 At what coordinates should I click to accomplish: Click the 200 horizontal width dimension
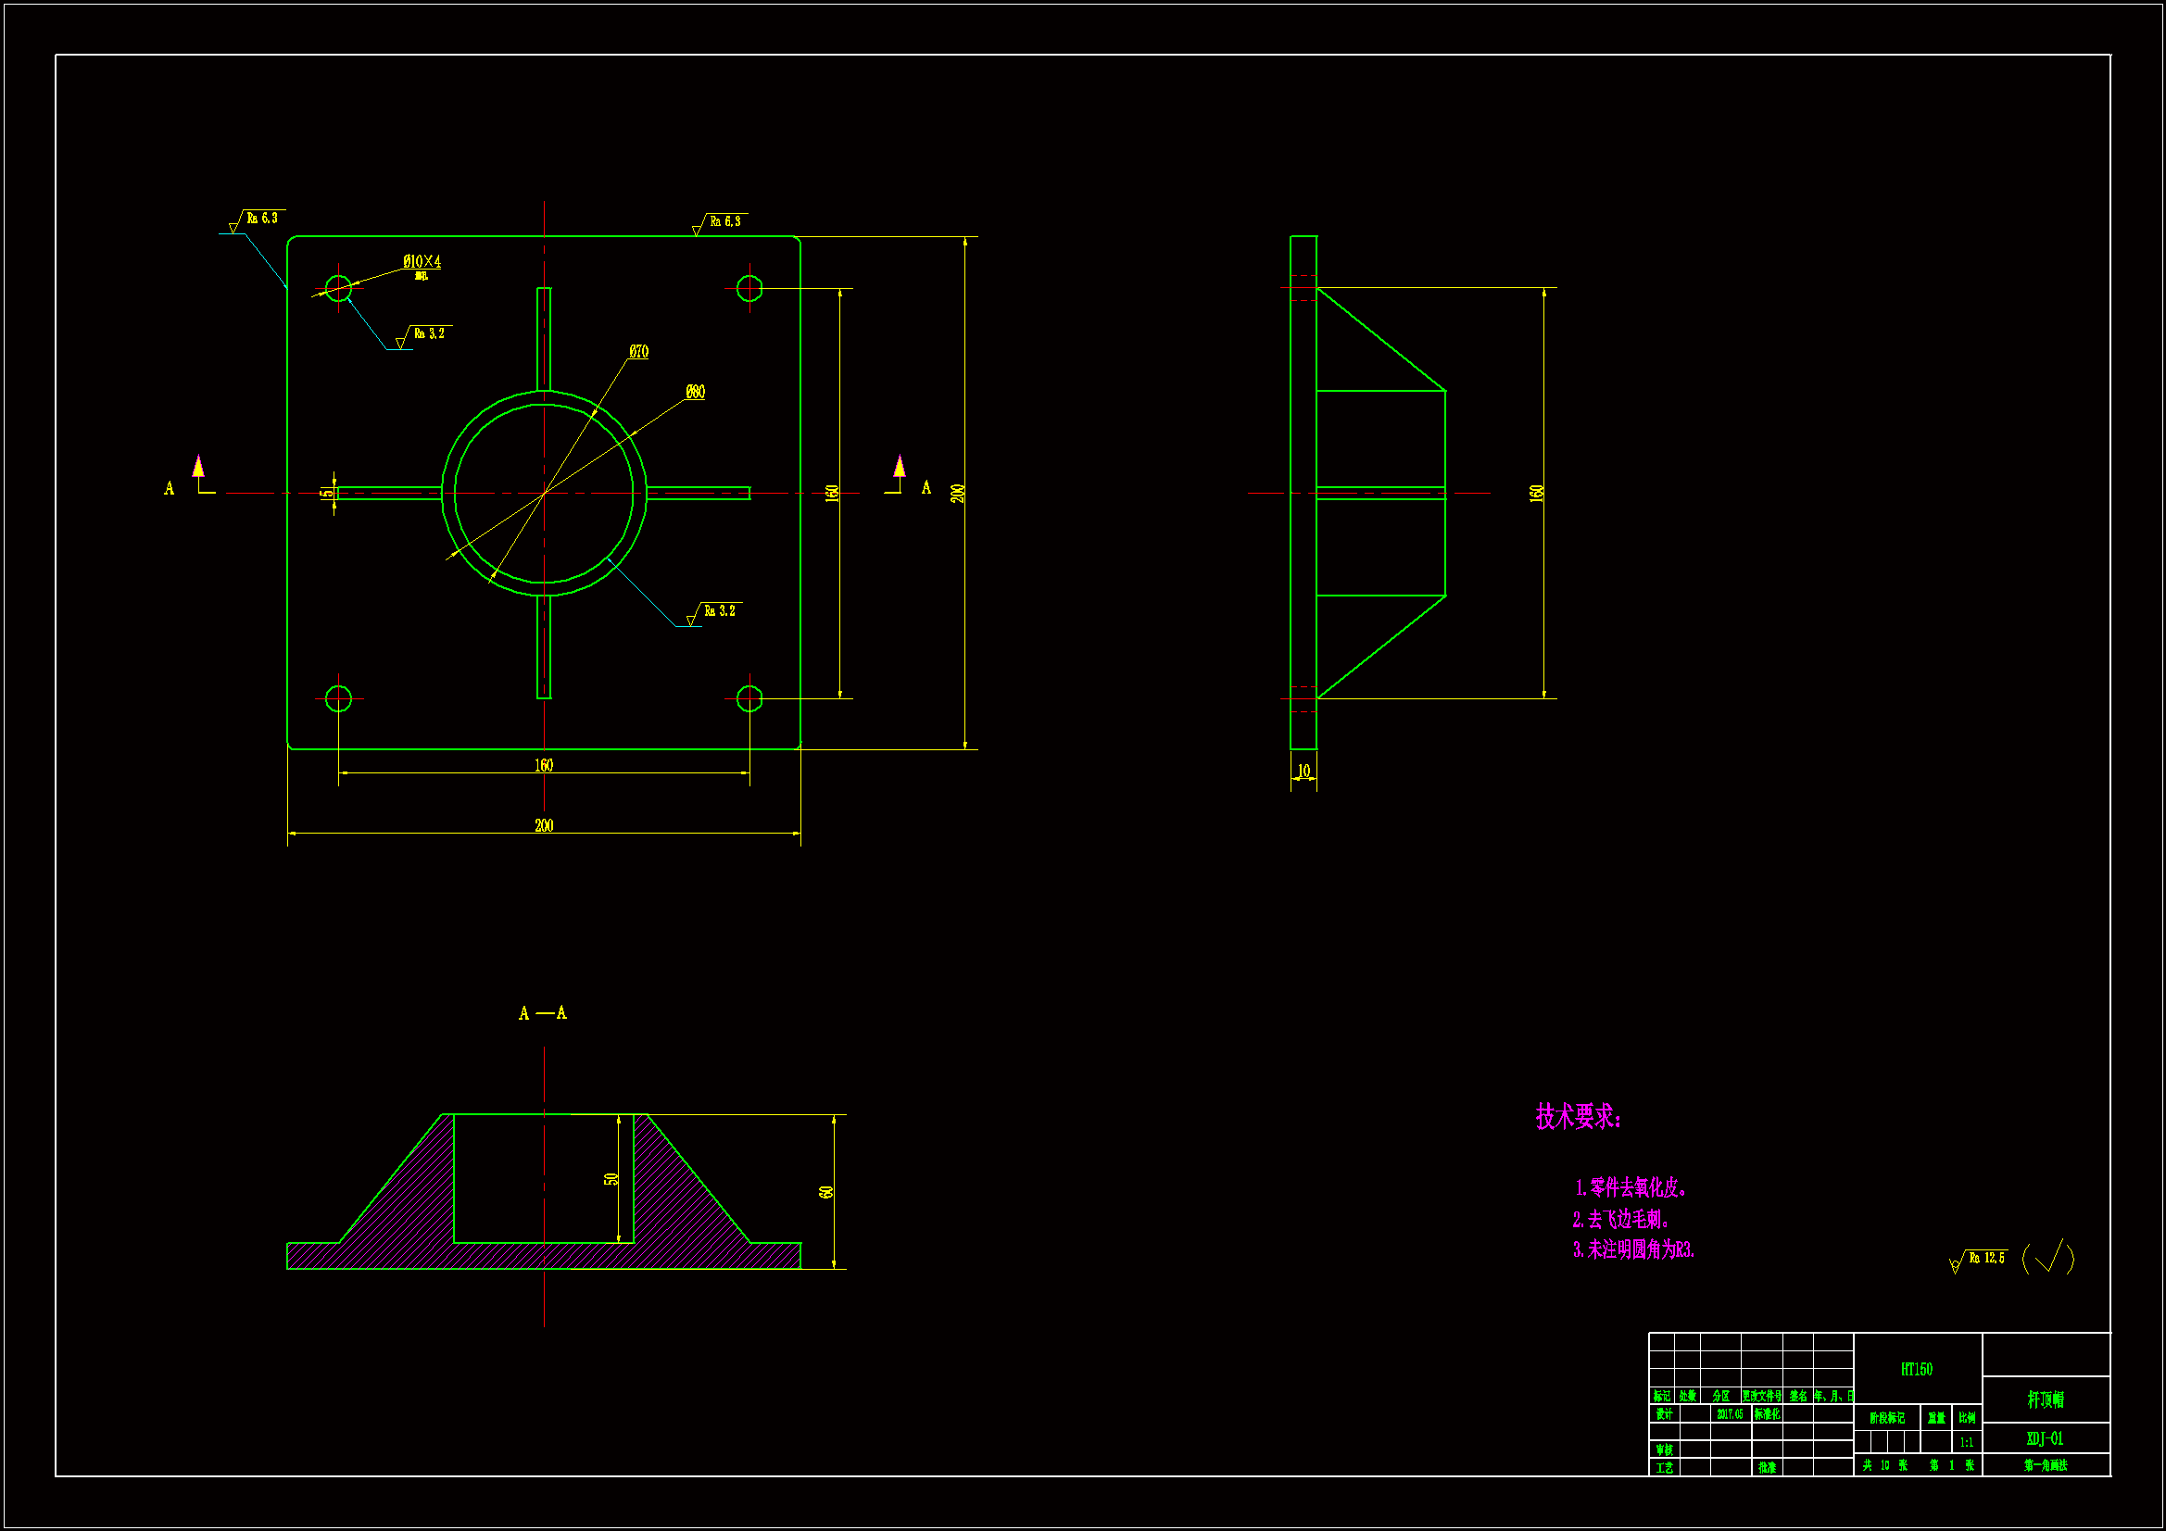pos(544,825)
